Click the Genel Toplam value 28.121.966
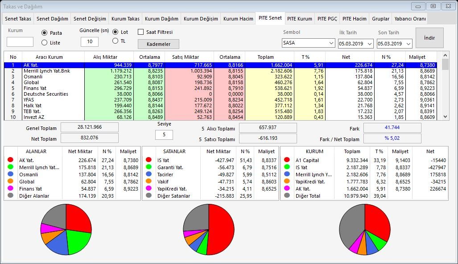The height and width of the screenshot is (264, 458). point(90,127)
